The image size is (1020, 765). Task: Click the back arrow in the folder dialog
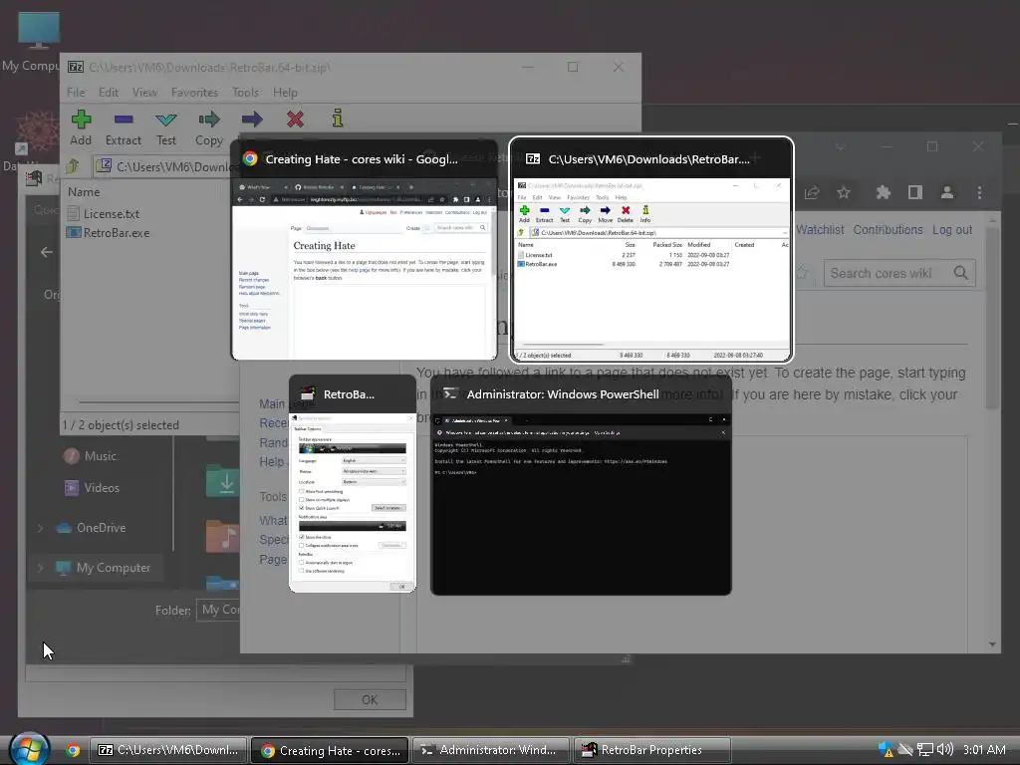[47, 252]
